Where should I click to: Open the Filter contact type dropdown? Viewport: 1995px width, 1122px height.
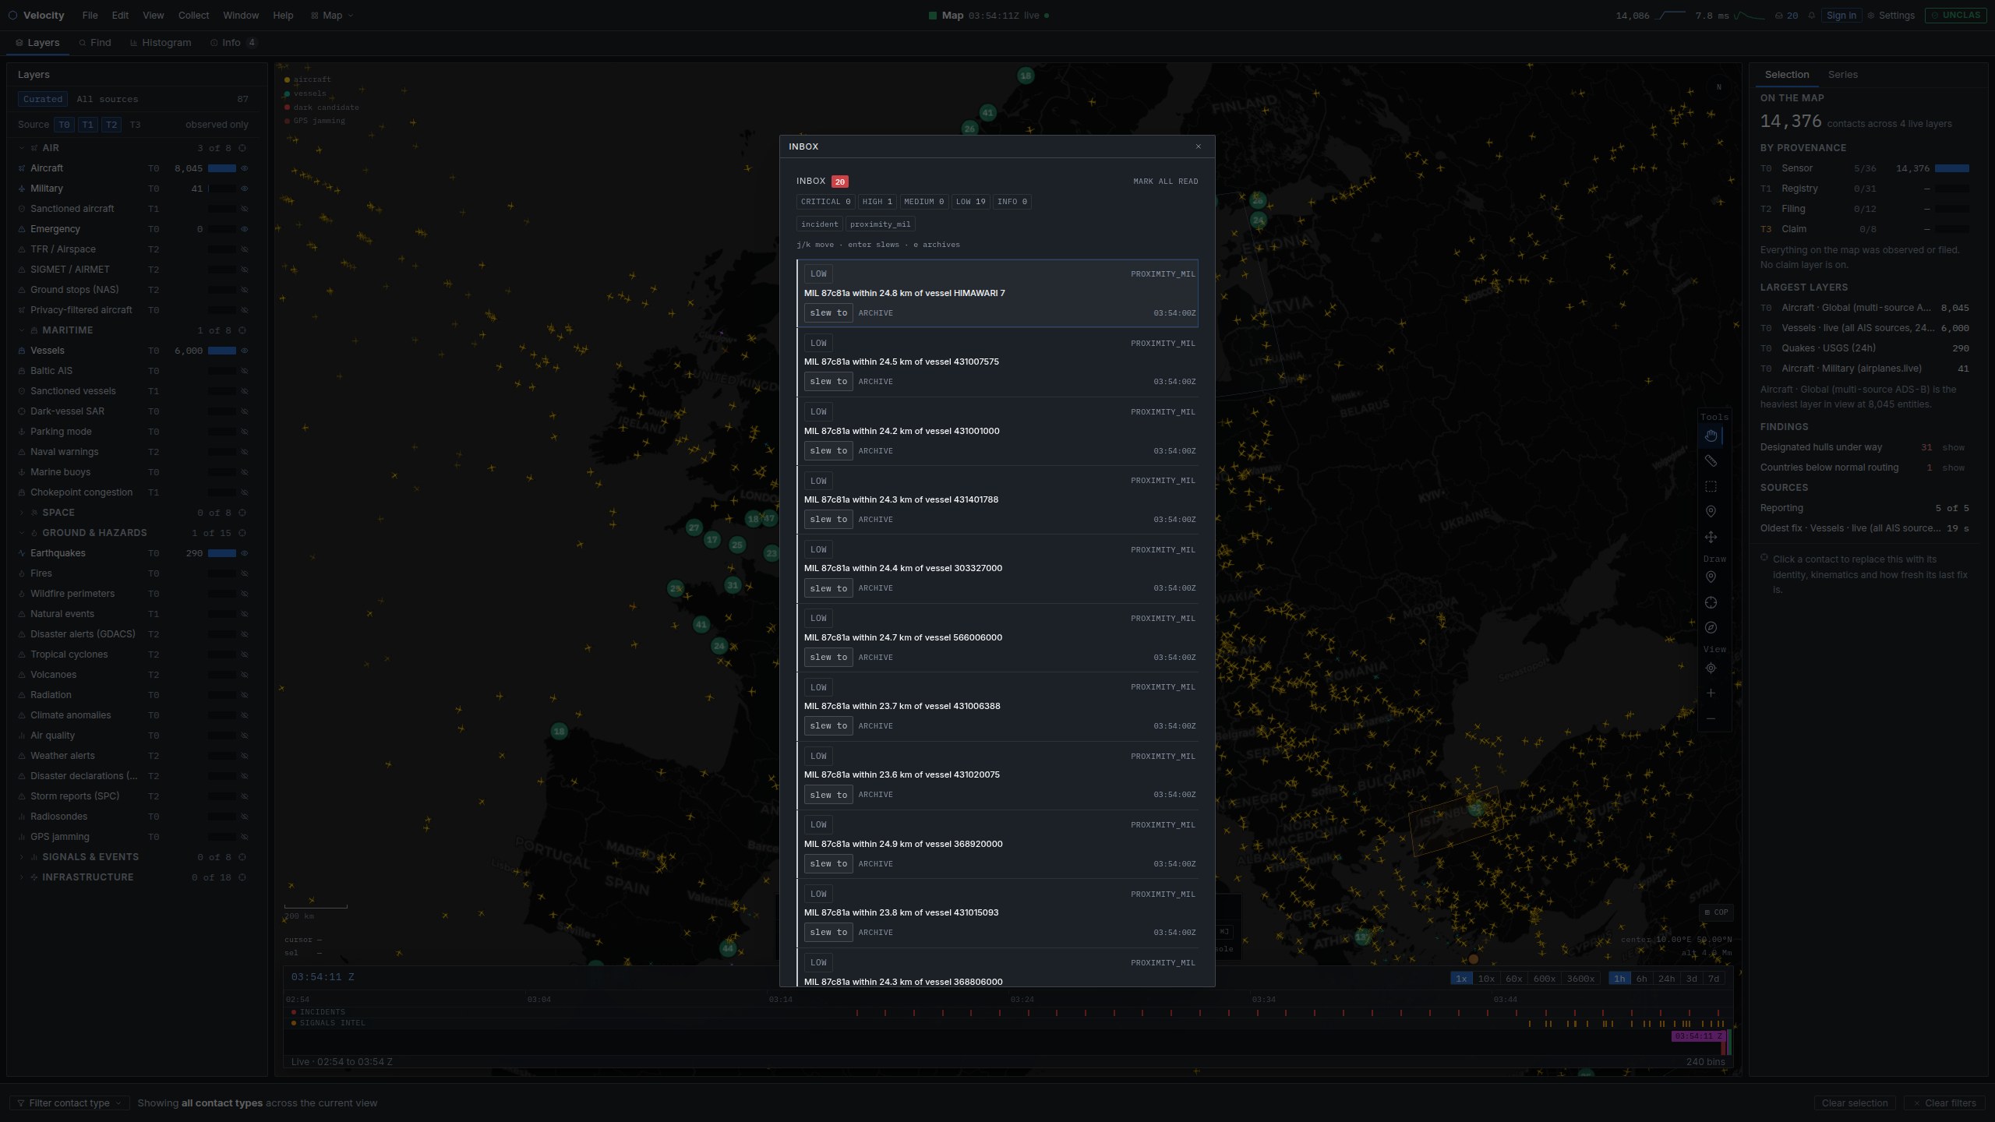click(69, 1103)
